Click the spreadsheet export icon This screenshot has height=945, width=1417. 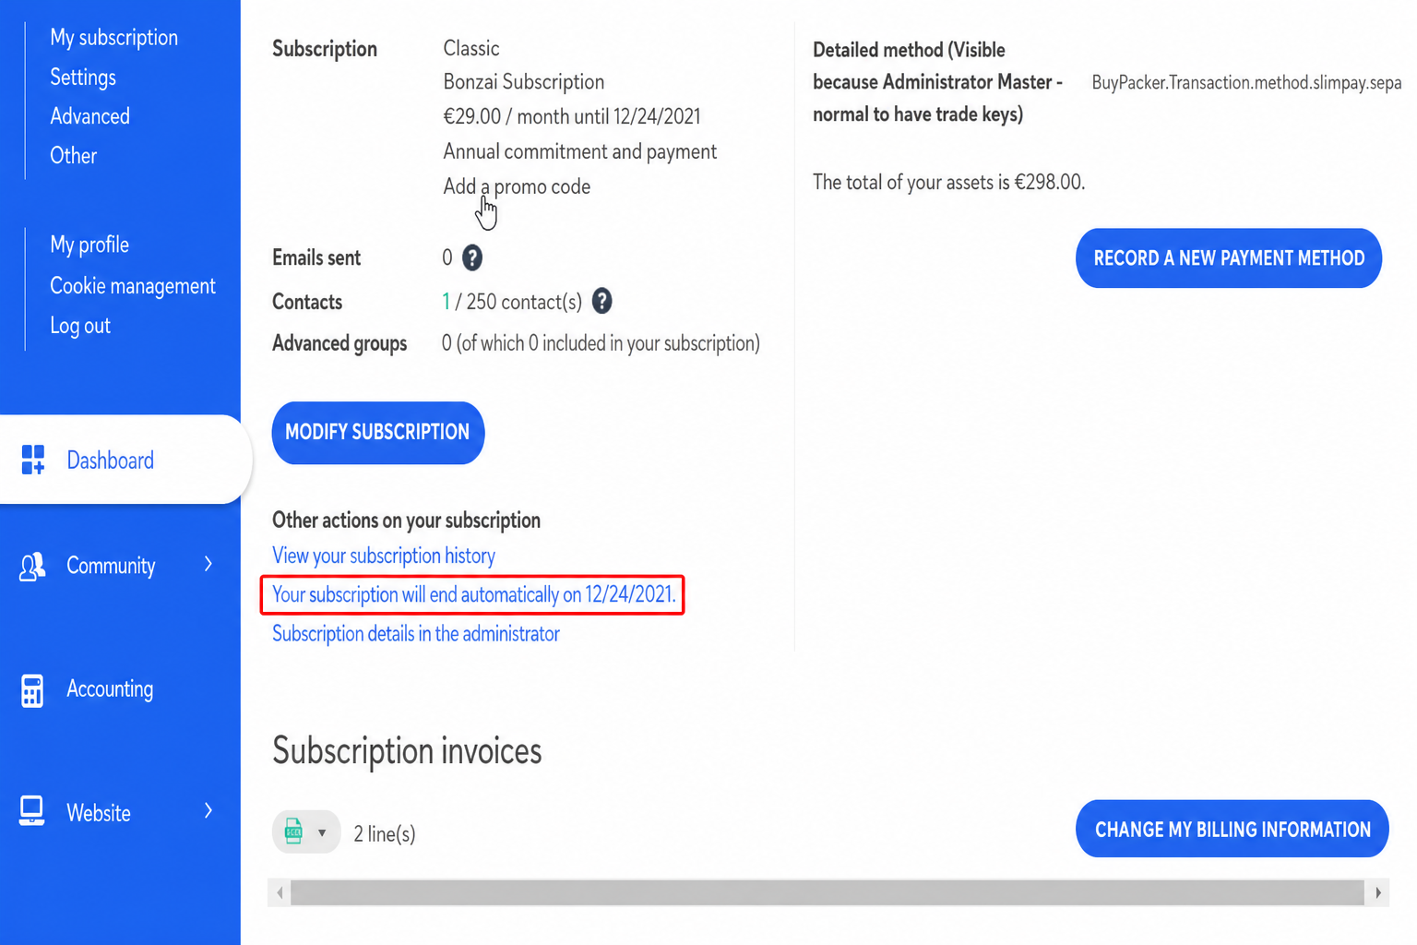(293, 832)
